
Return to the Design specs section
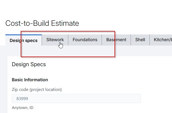(x=24, y=41)
